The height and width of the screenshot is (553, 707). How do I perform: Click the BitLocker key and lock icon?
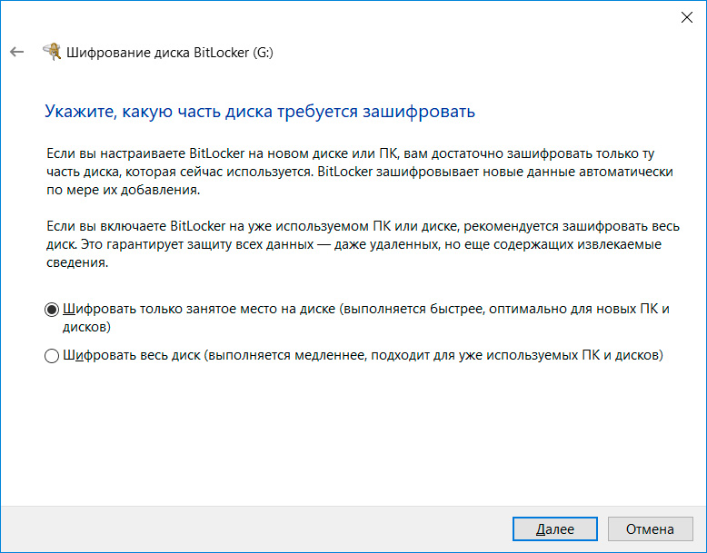pyautogui.click(x=53, y=51)
